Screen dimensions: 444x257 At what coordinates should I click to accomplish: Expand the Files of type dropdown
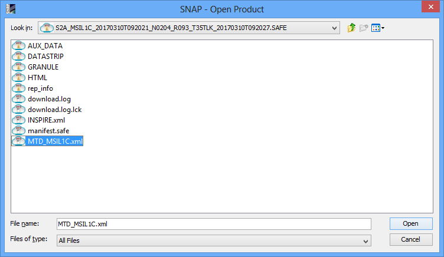pos(365,241)
